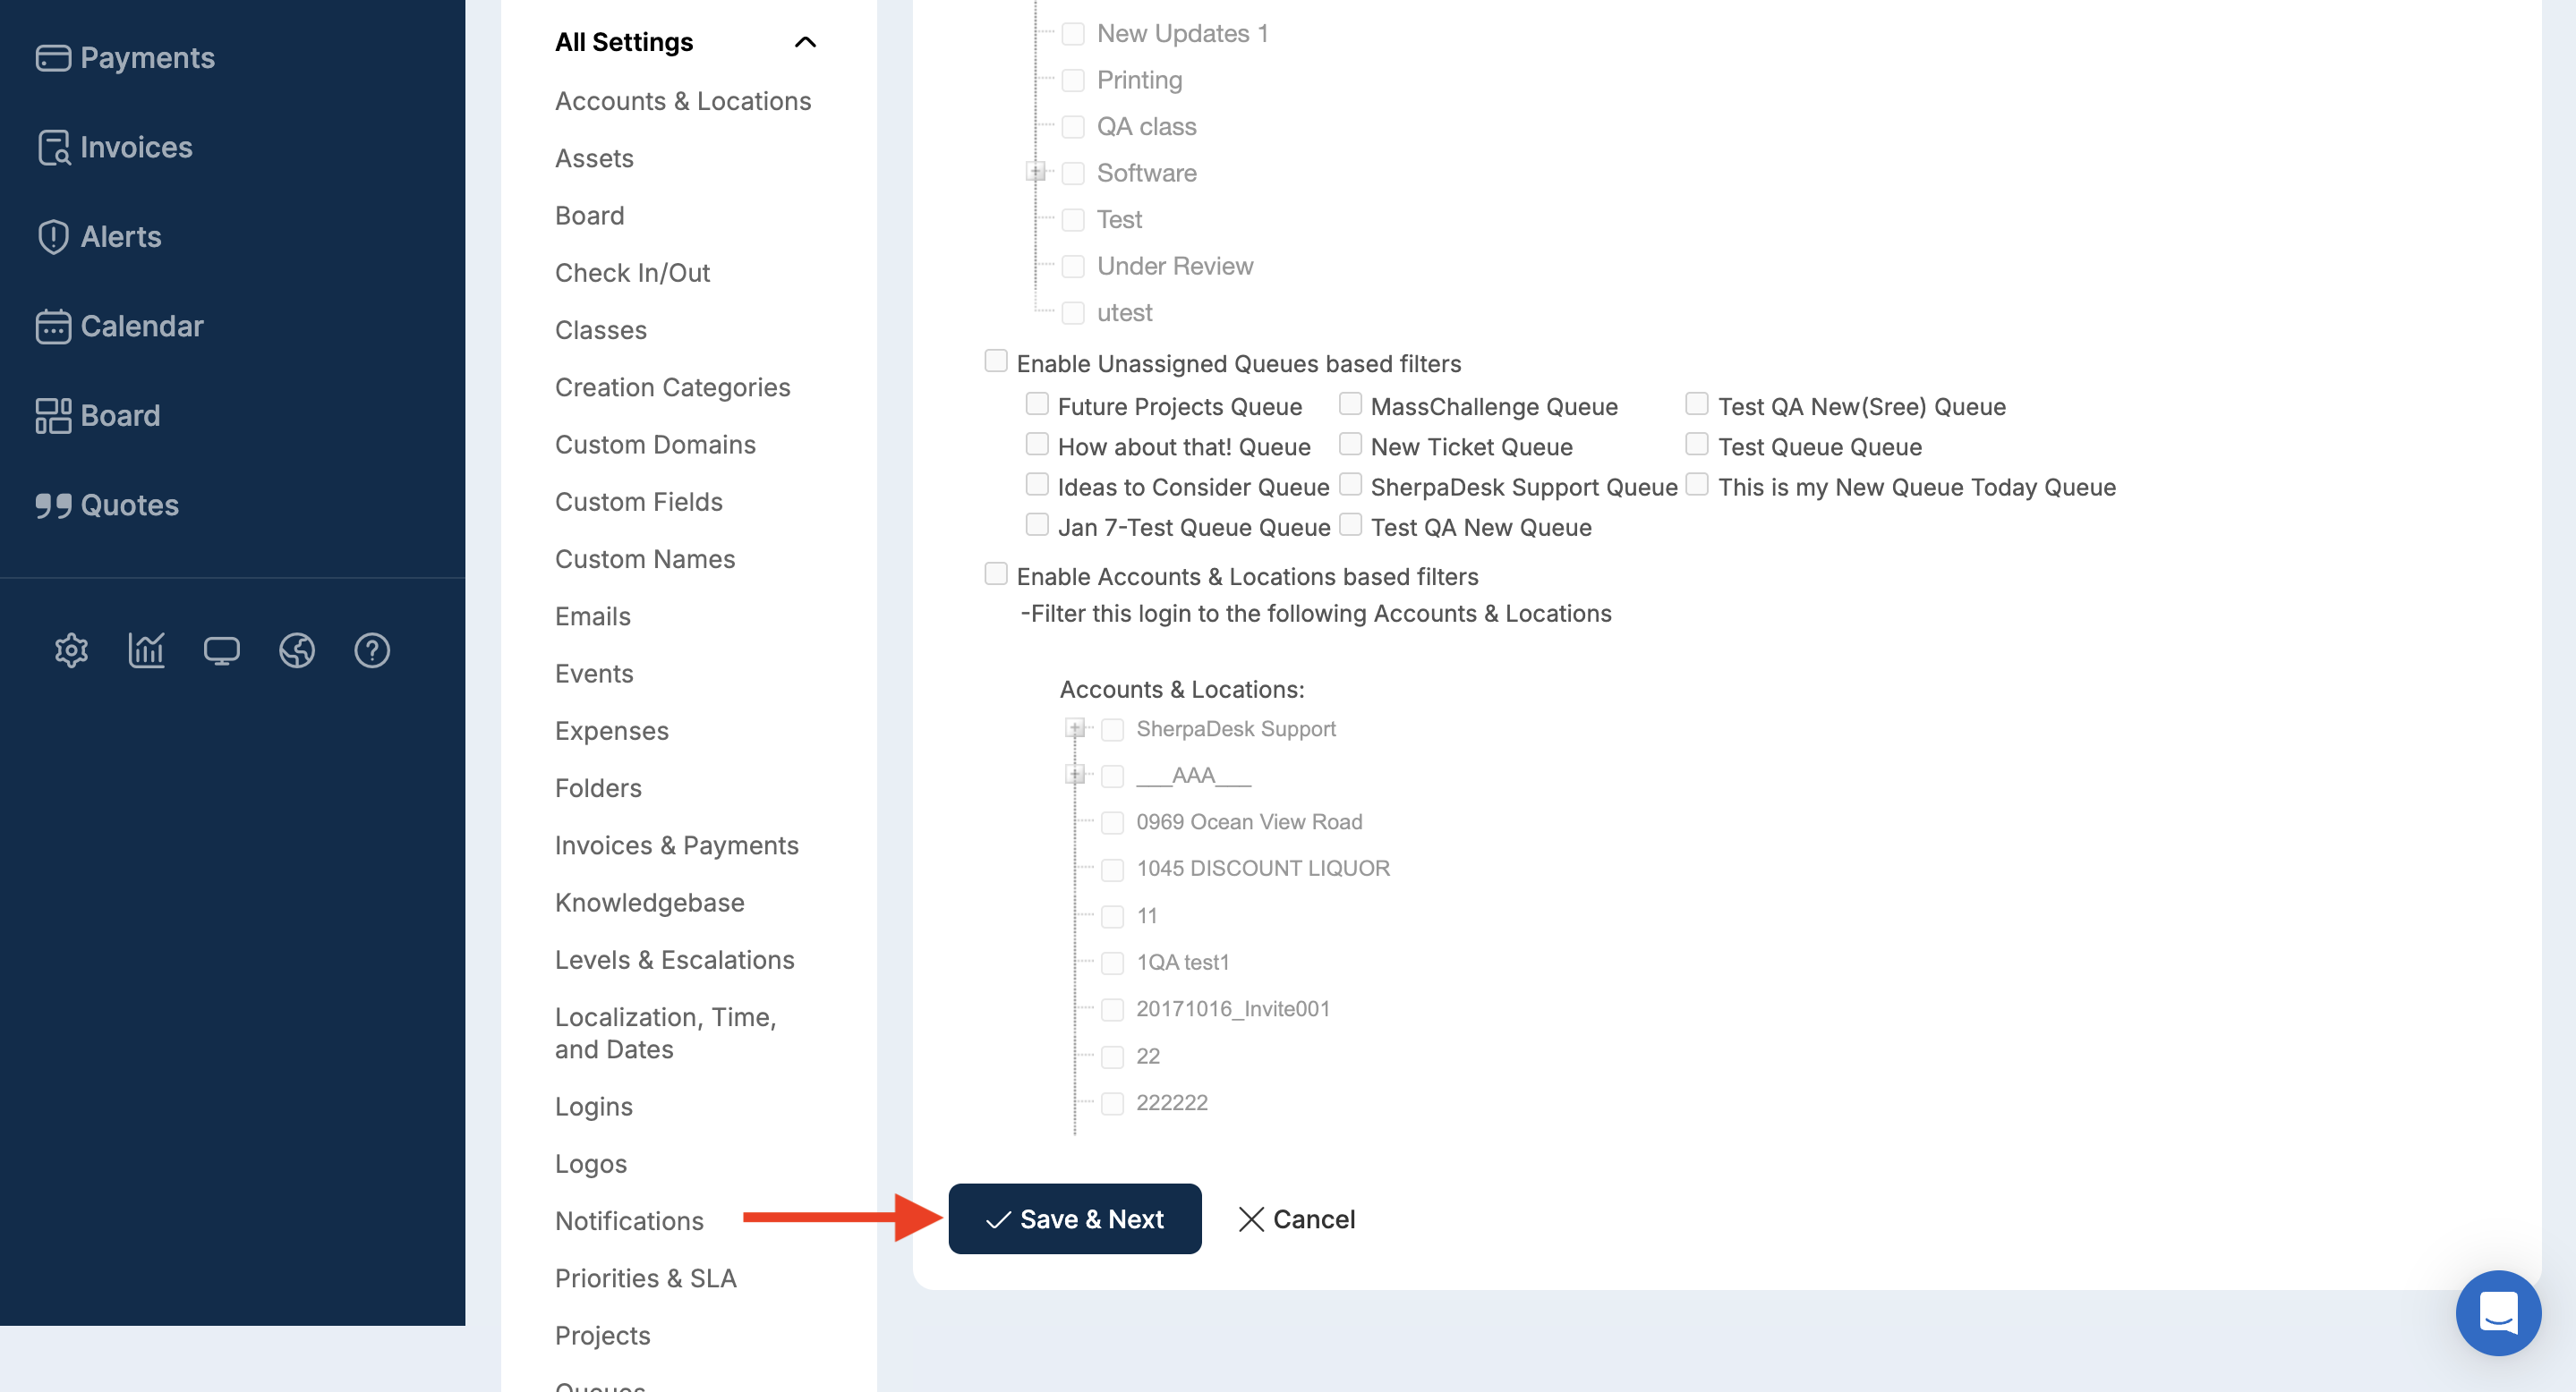Open the settings gear icon
Screen dimensions: 2576x1392
pyautogui.click(x=71, y=650)
